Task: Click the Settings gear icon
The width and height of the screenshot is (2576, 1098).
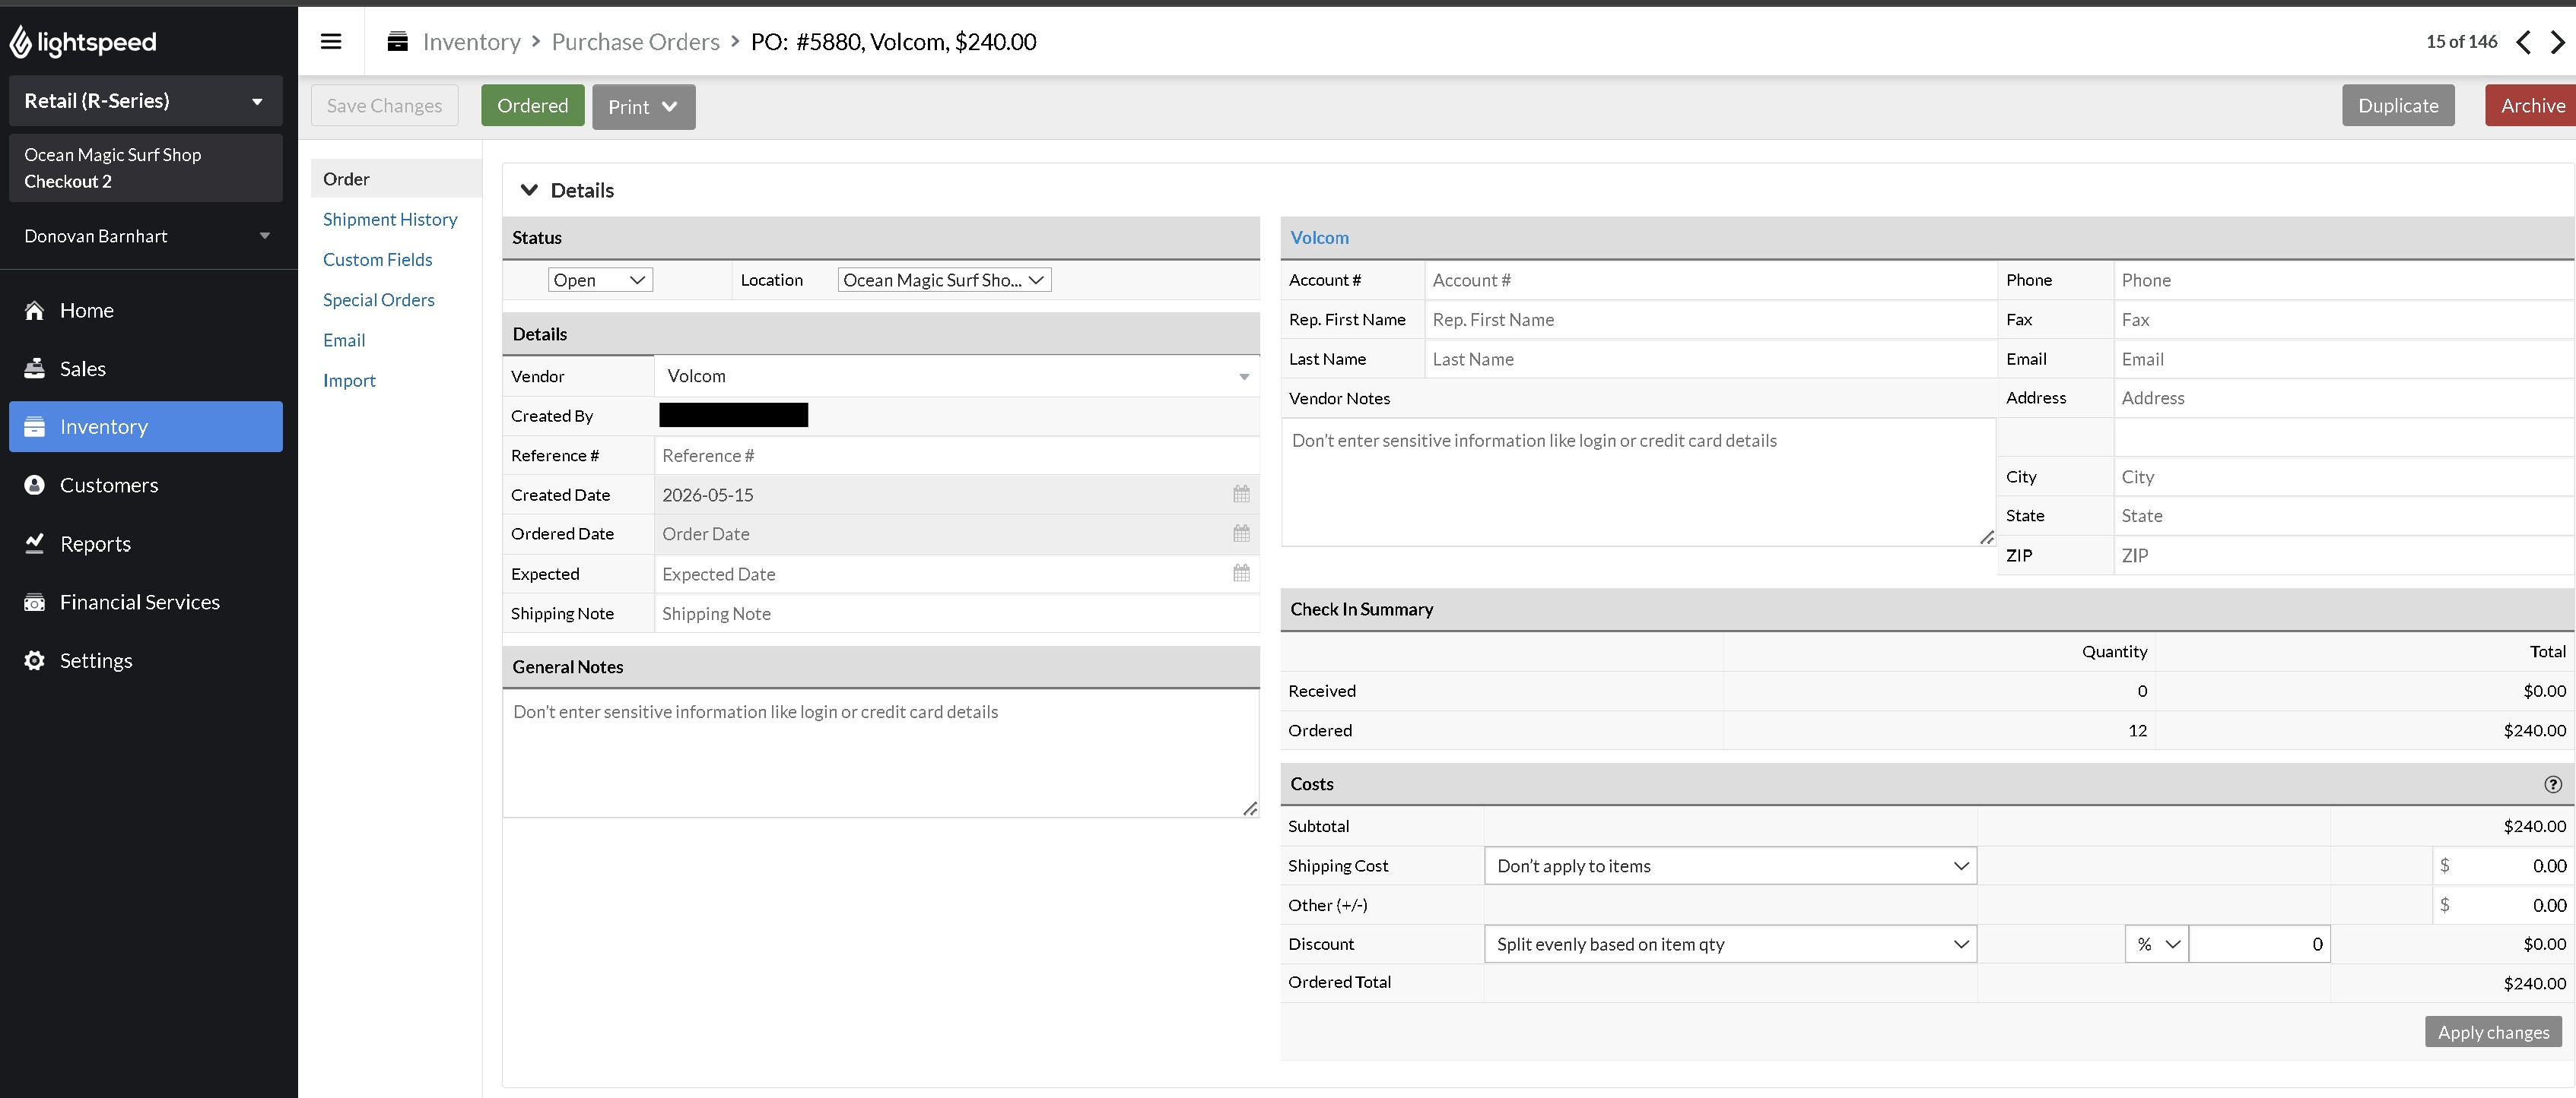Action: tap(34, 660)
